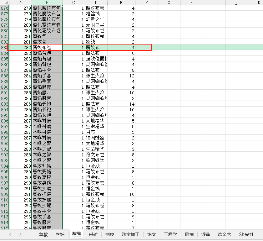Click 暮纹护肩 in row 908
The image size is (263, 241).
[x=47, y=189]
